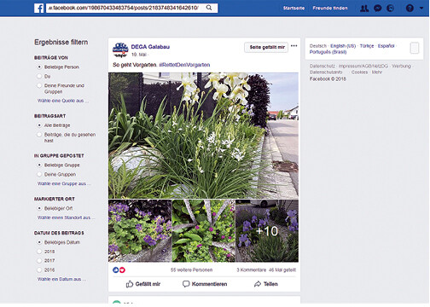Expand Wähle ein Datum aus
Viewport: 430px width, 307px height.
point(61,279)
